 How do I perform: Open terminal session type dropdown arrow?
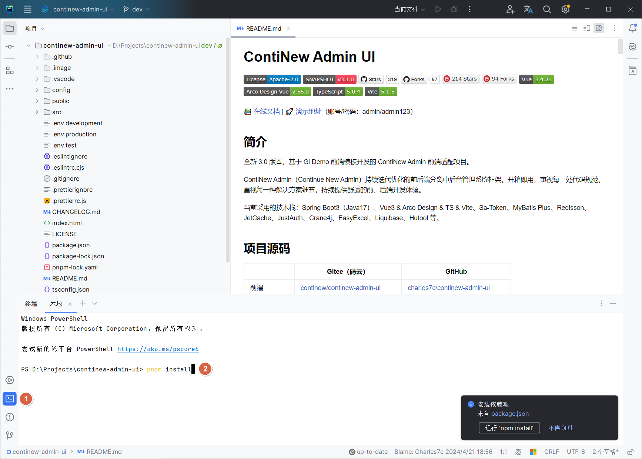95,303
